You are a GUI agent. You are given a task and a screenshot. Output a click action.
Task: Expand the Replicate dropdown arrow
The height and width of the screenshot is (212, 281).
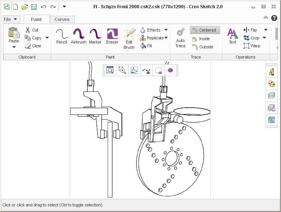pos(166,38)
